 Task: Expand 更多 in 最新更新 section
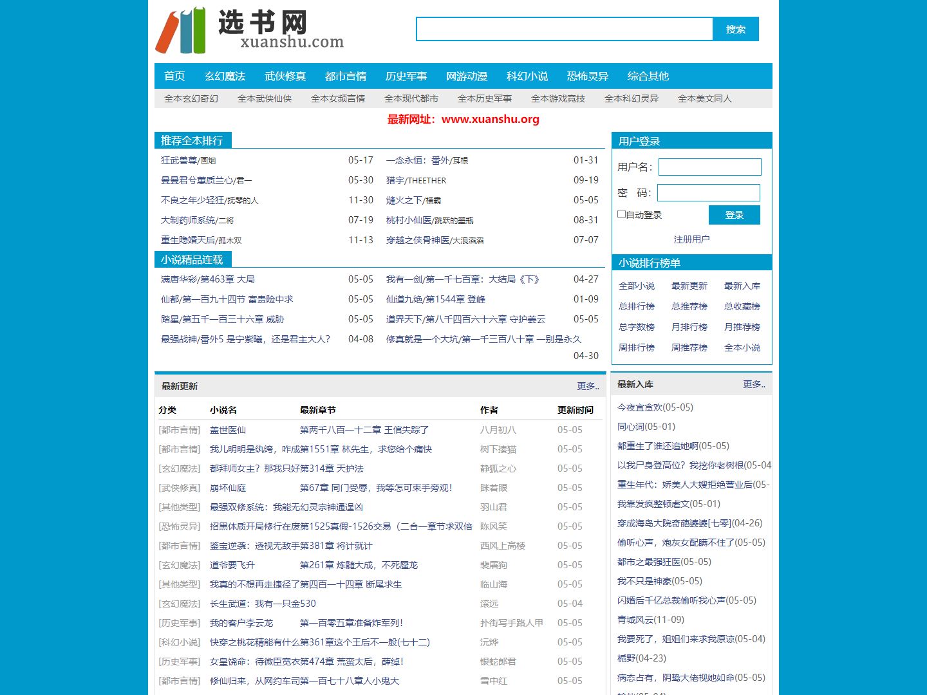coord(587,386)
